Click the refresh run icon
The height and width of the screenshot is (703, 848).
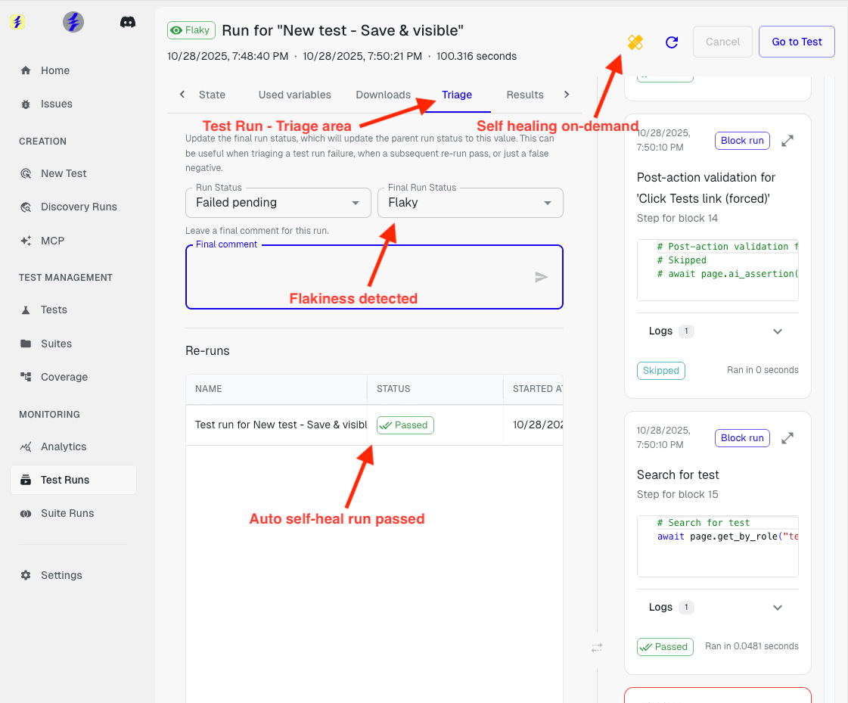pos(672,42)
